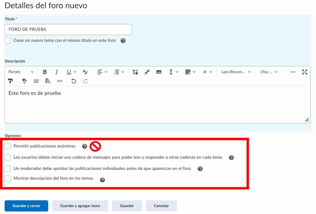316x214 pixels.
Task: Open the Párrafo format dropdown
Action: (21, 72)
